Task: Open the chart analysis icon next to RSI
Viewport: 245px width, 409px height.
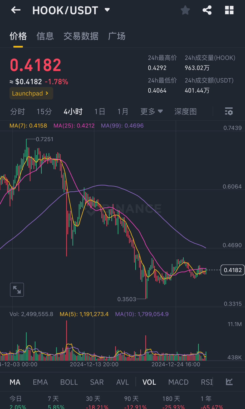Action: tap(229, 382)
